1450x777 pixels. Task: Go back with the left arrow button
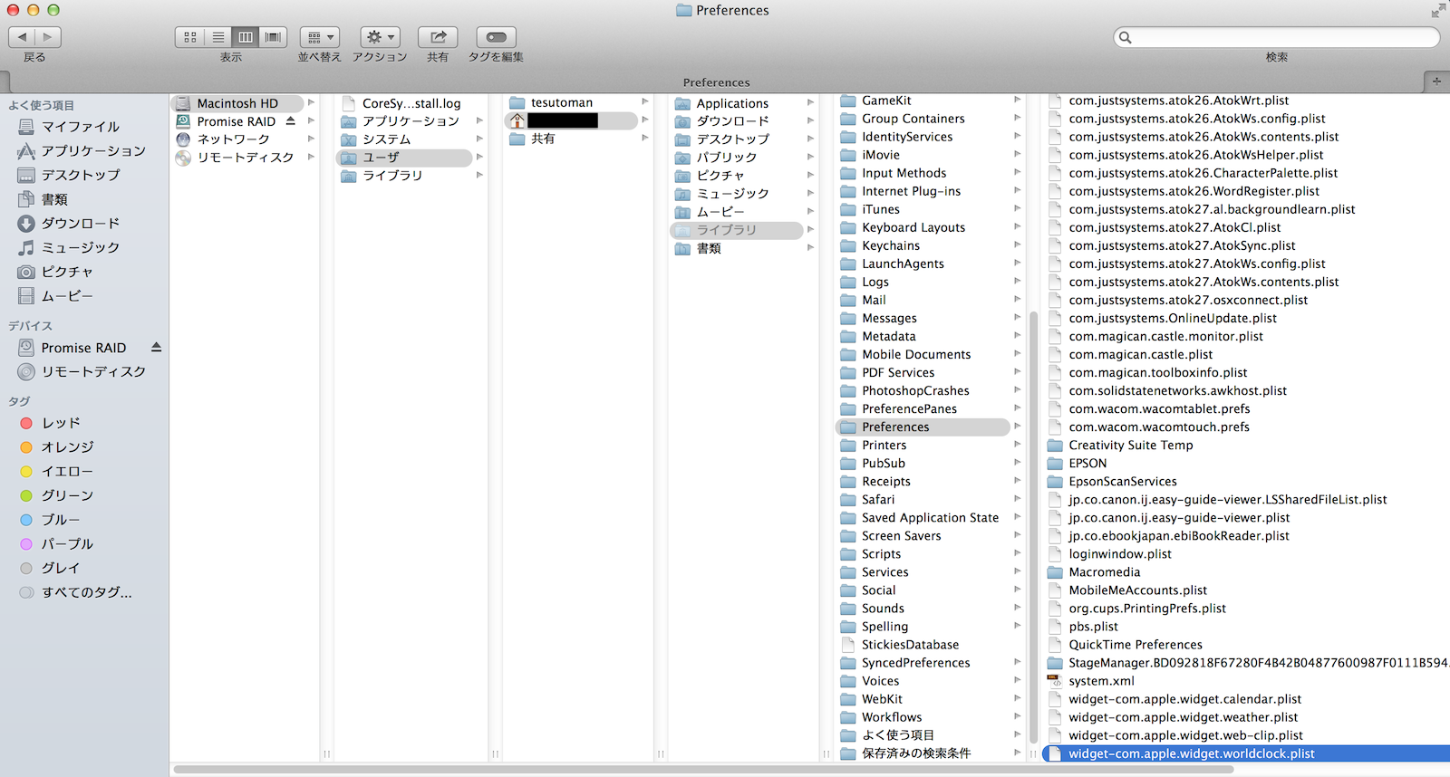coord(22,37)
